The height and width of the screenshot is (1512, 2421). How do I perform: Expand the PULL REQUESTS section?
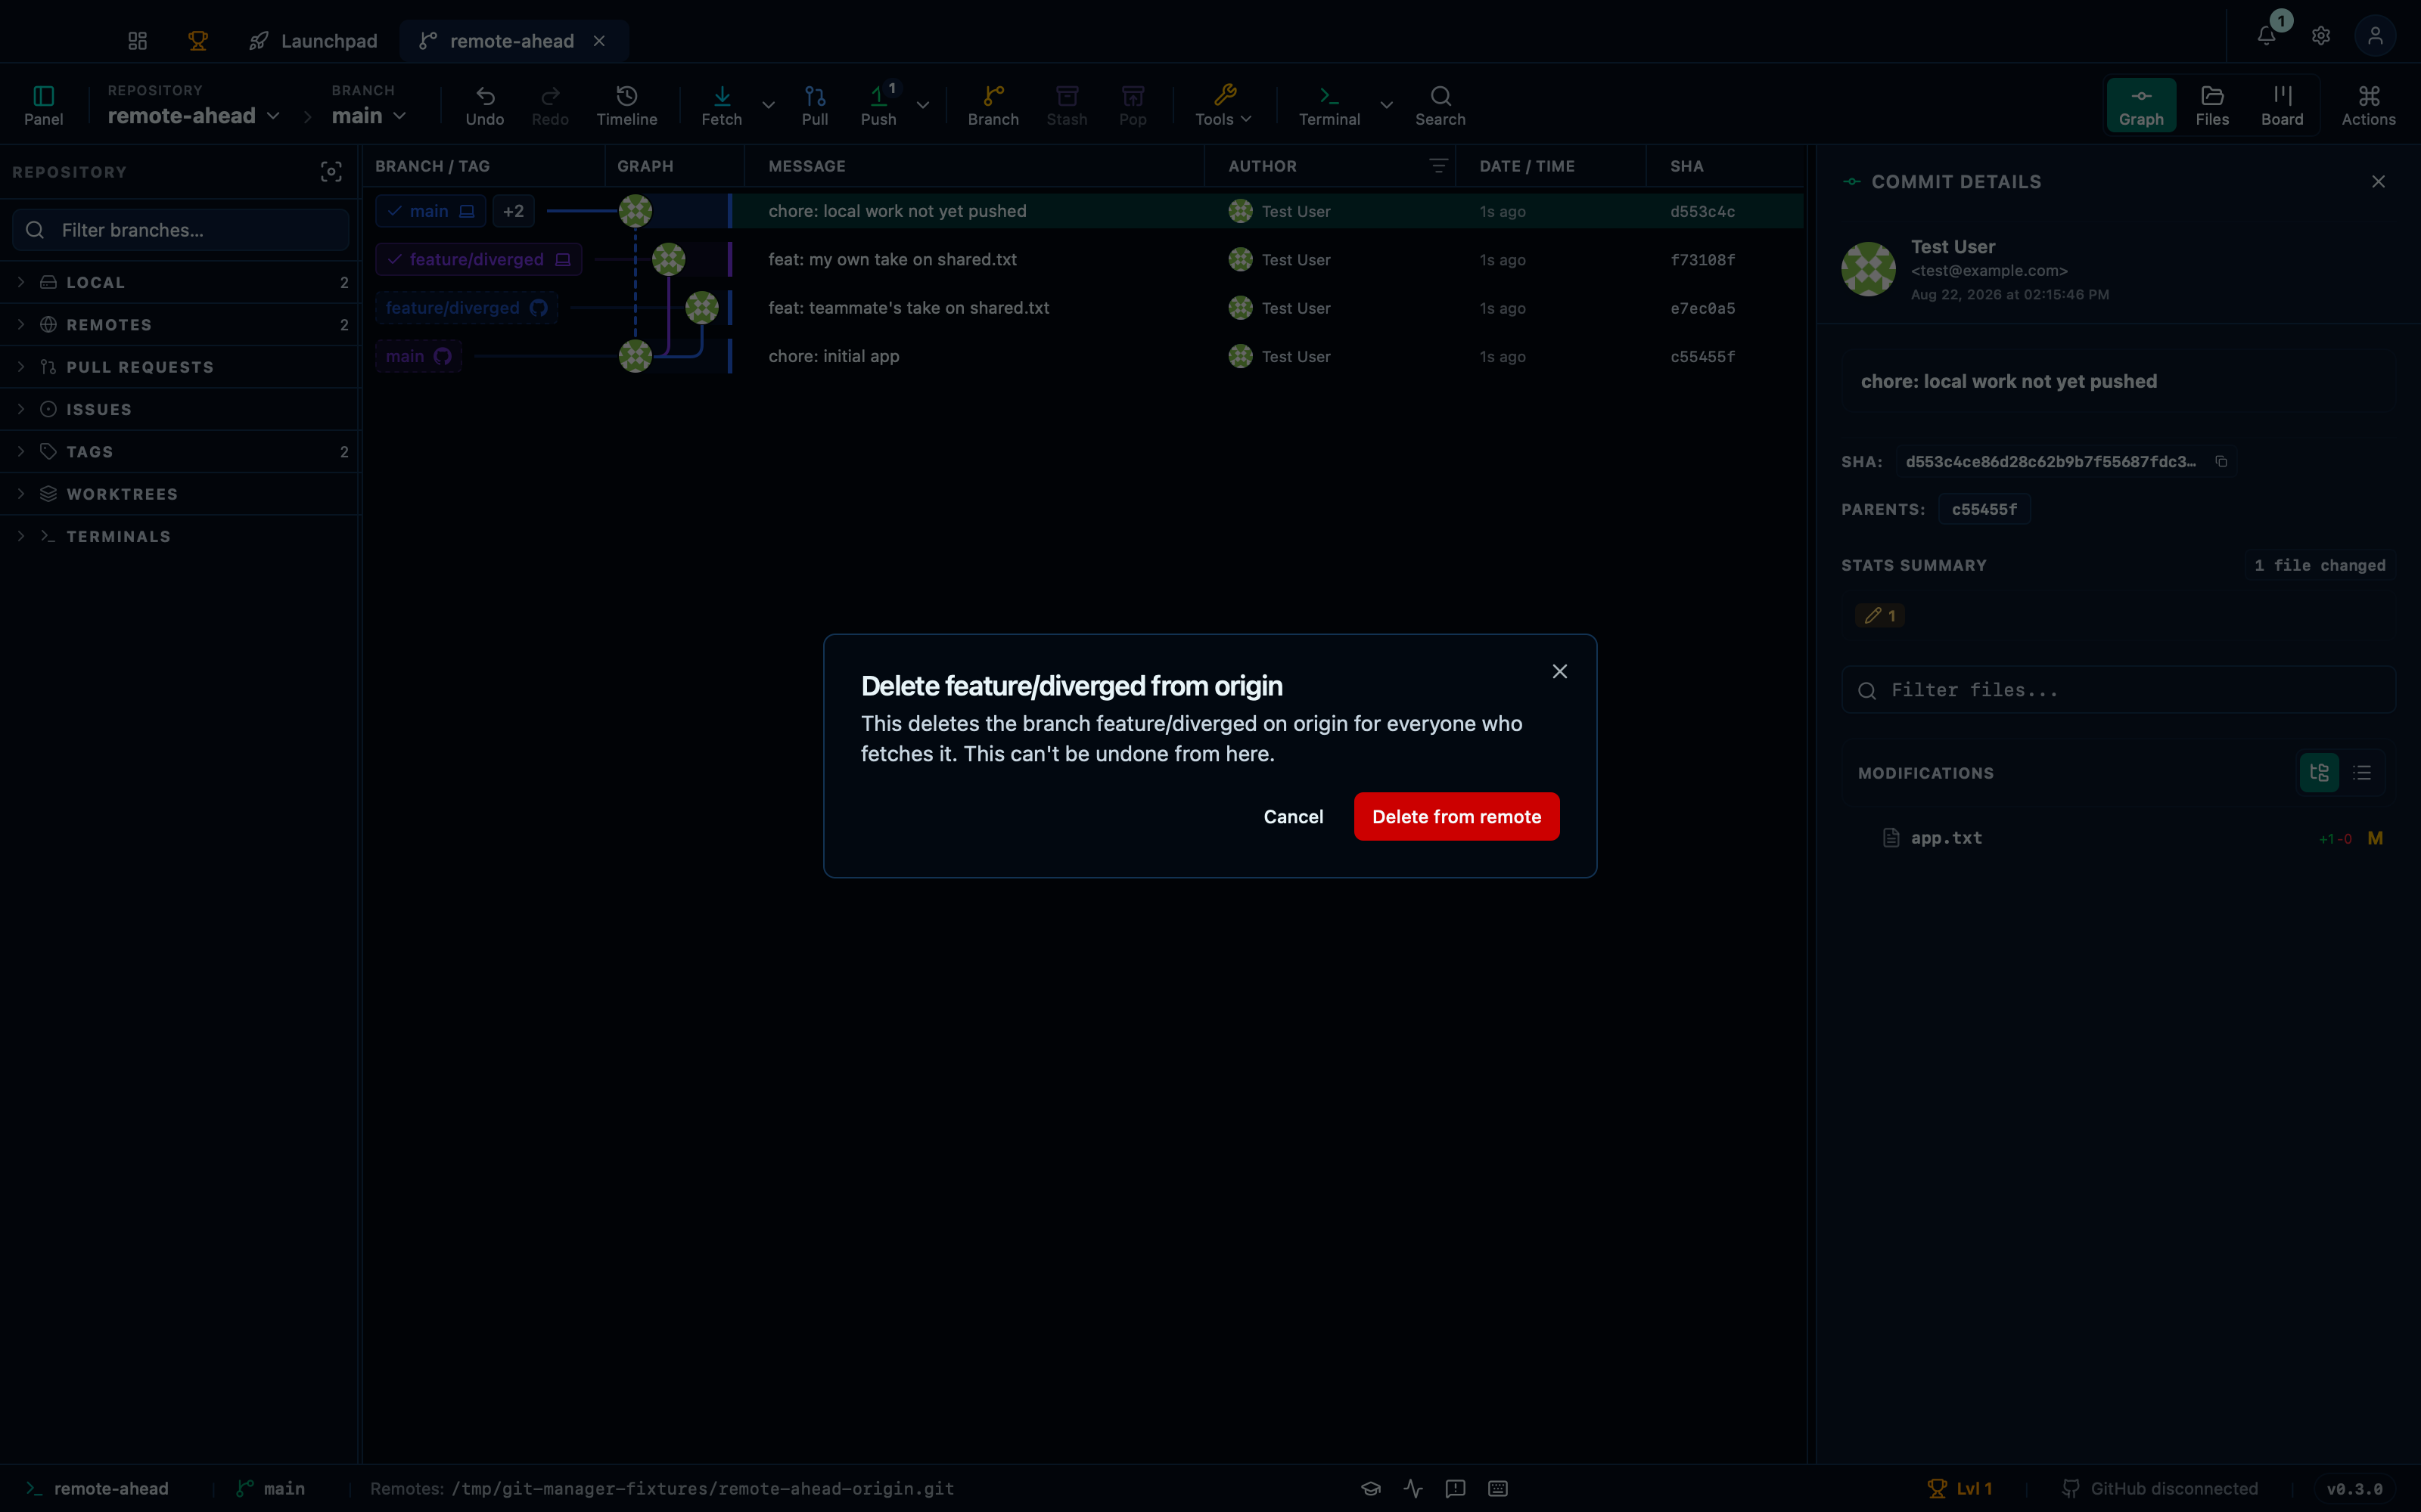click(x=181, y=367)
